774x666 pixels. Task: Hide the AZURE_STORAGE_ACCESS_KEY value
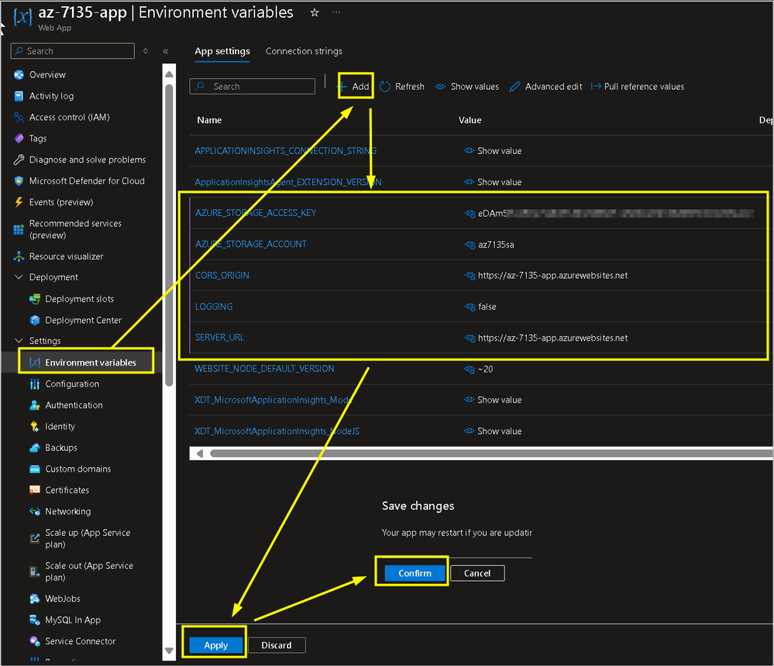(x=470, y=214)
